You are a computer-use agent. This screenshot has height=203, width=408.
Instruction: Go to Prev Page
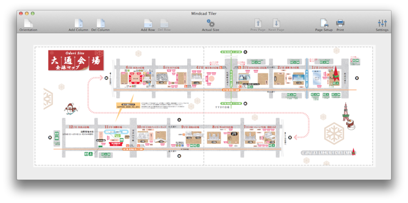click(258, 23)
